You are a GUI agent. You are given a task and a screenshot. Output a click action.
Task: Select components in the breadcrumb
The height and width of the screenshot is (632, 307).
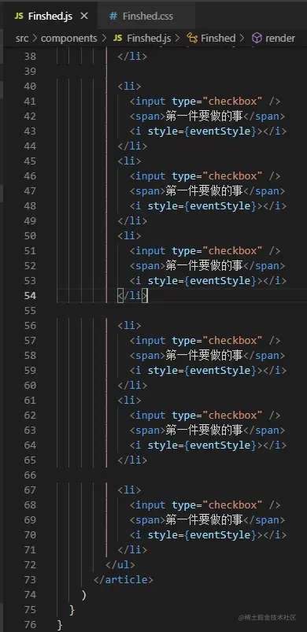69,39
